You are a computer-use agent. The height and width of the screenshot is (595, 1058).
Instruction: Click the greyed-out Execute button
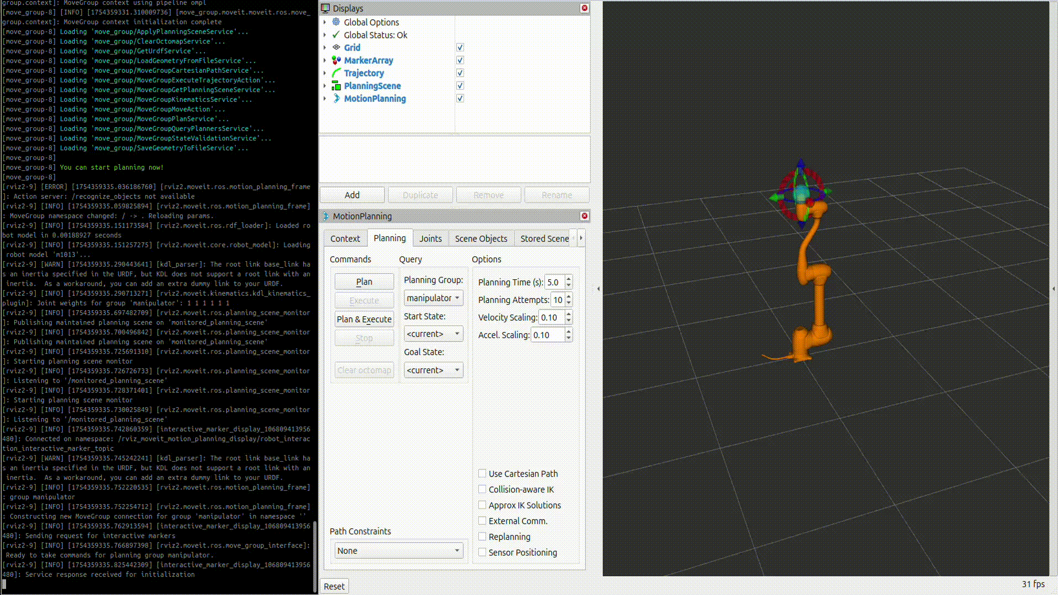pos(364,300)
